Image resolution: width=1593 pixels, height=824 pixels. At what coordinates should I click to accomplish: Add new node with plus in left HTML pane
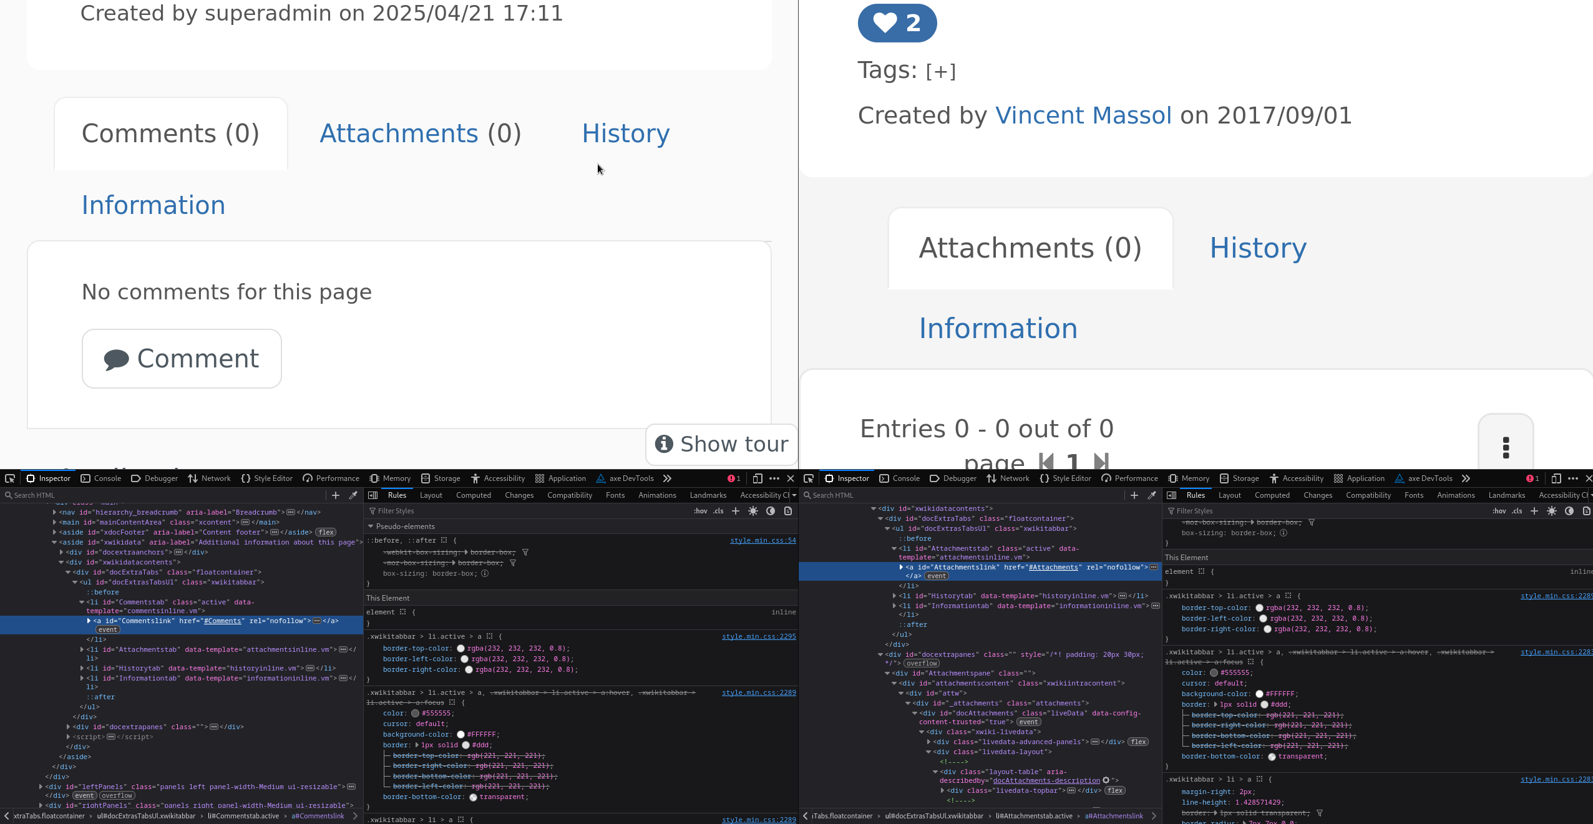pos(336,495)
